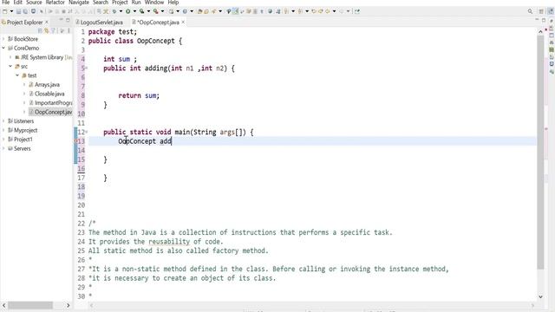Open the New file dropdown arrow
The height and width of the screenshot is (312, 555).
pyautogui.click(x=11, y=11)
